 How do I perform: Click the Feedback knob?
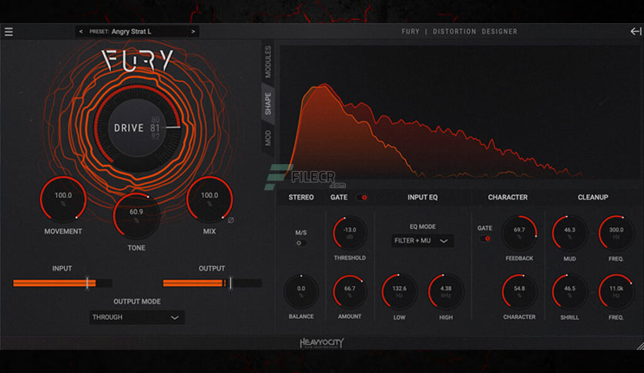click(519, 234)
